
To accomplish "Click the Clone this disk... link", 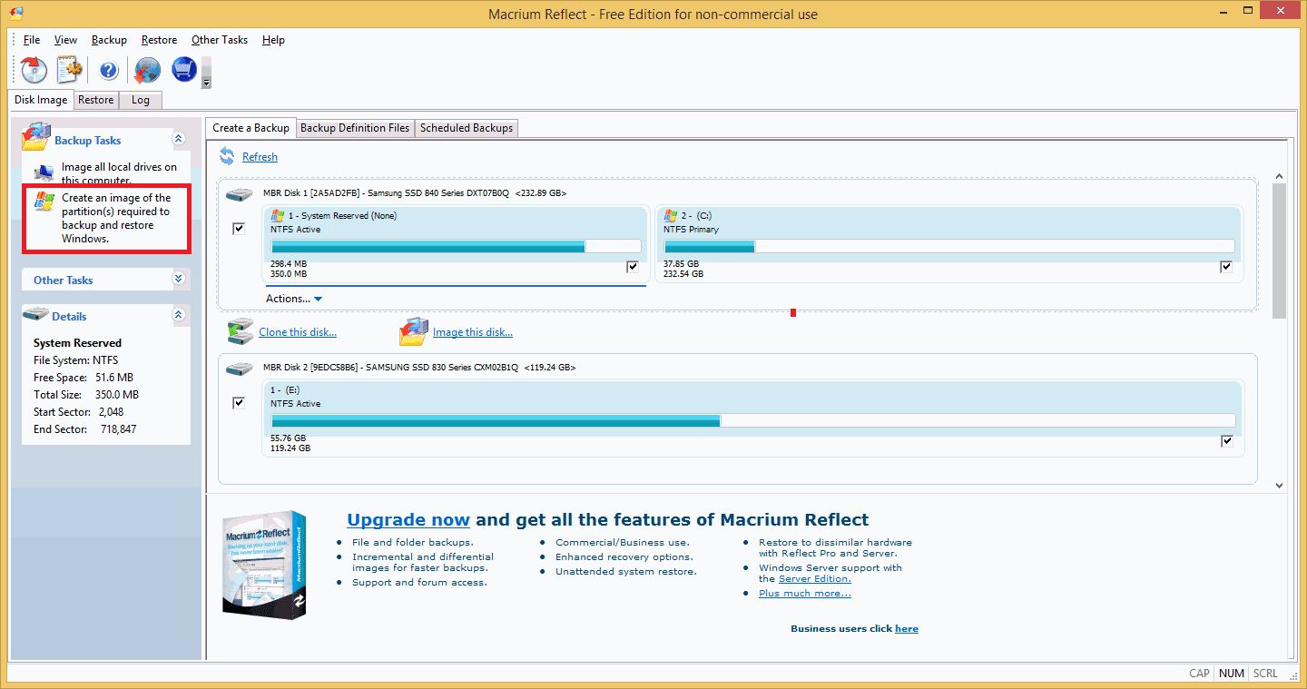I will pos(298,332).
